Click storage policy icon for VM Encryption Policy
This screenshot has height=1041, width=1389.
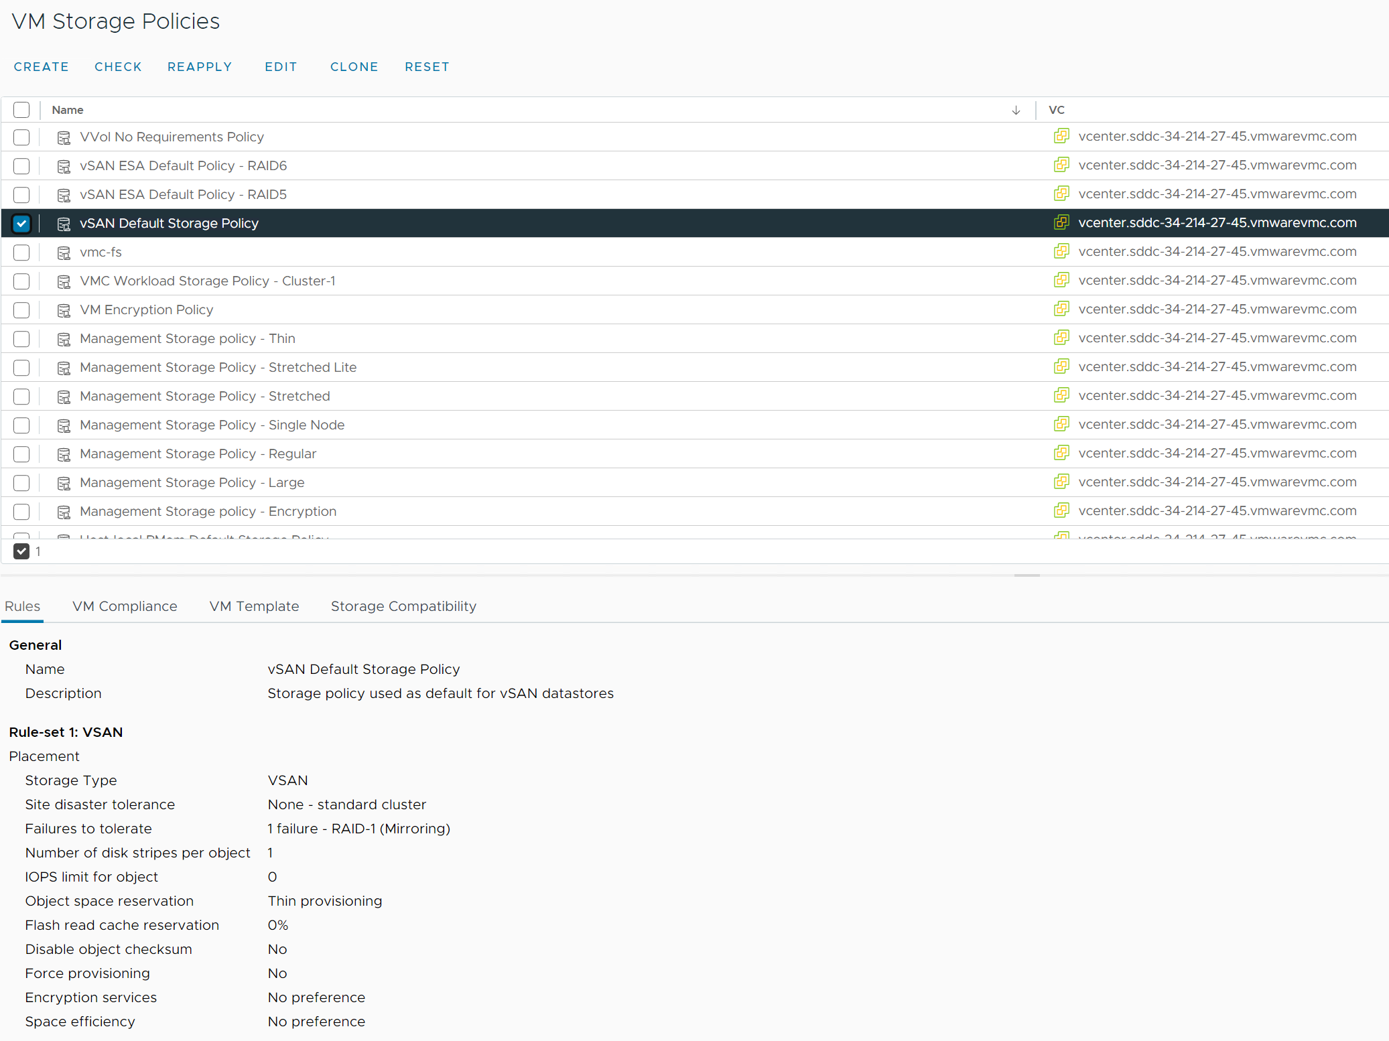click(64, 310)
